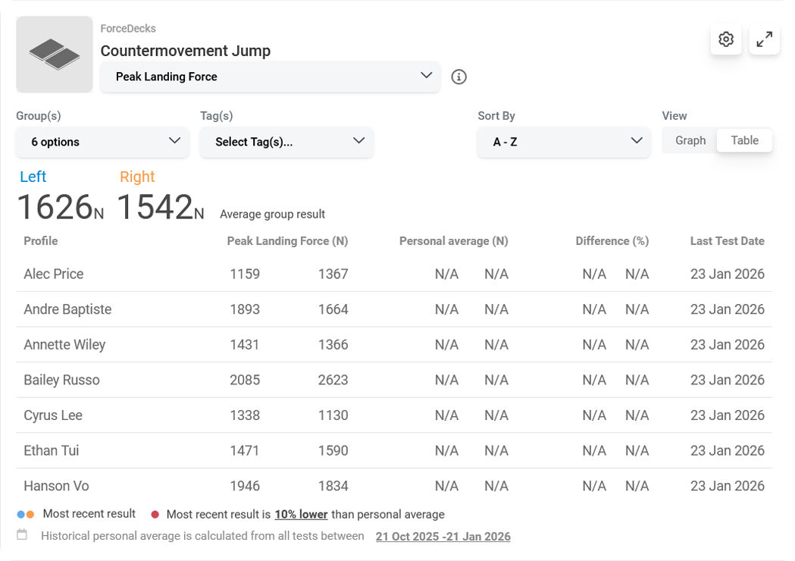This screenshot has height=561, width=795.
Task: Click the Right average 1542 N value
Action: (x=161, y=208)
